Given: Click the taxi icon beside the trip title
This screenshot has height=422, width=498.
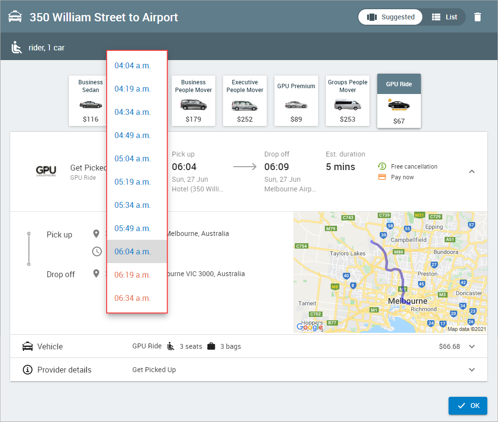Looking at the screenshot, I should 15,17.
